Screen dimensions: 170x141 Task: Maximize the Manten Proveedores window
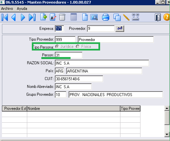pos(163,2)
